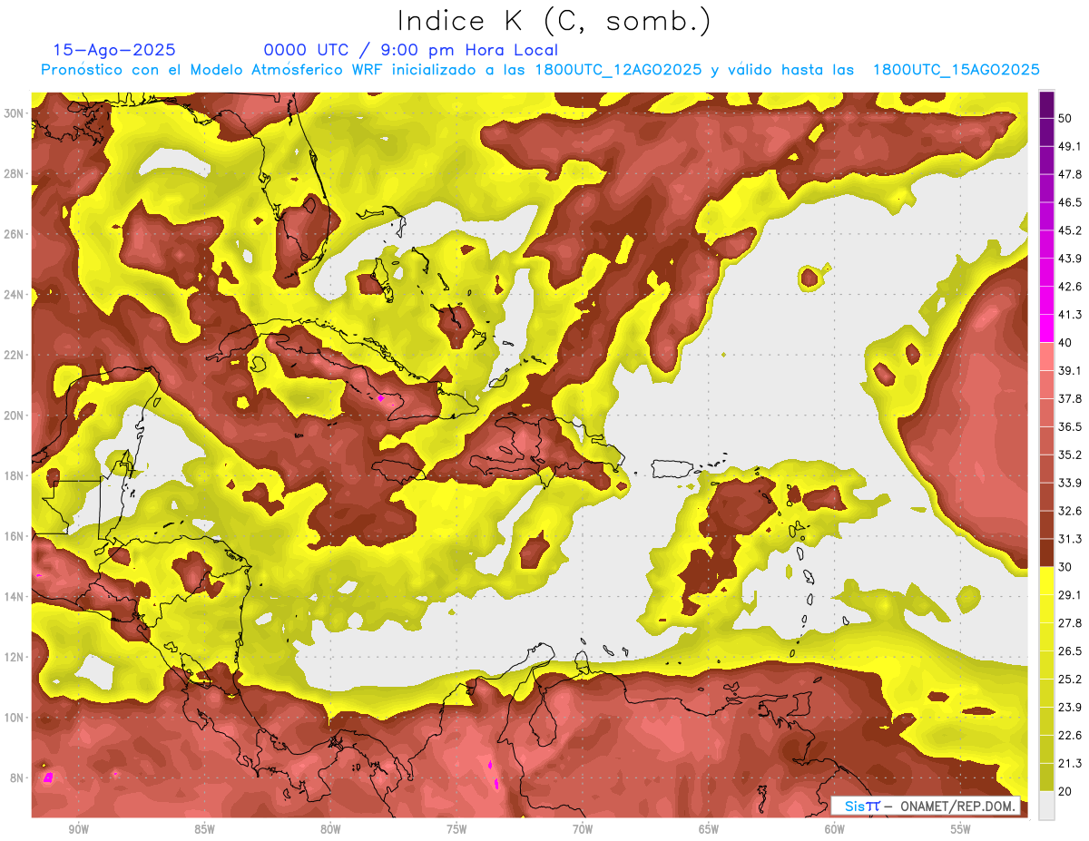This screenshot has width=1089, height=841.
Task: Click the colorbar value 50
Action: 1065,118
